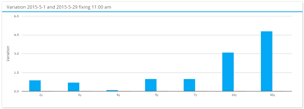Click the 6.0 y-axis tick label
304x109 pixels.
click(x=16, y=16)
